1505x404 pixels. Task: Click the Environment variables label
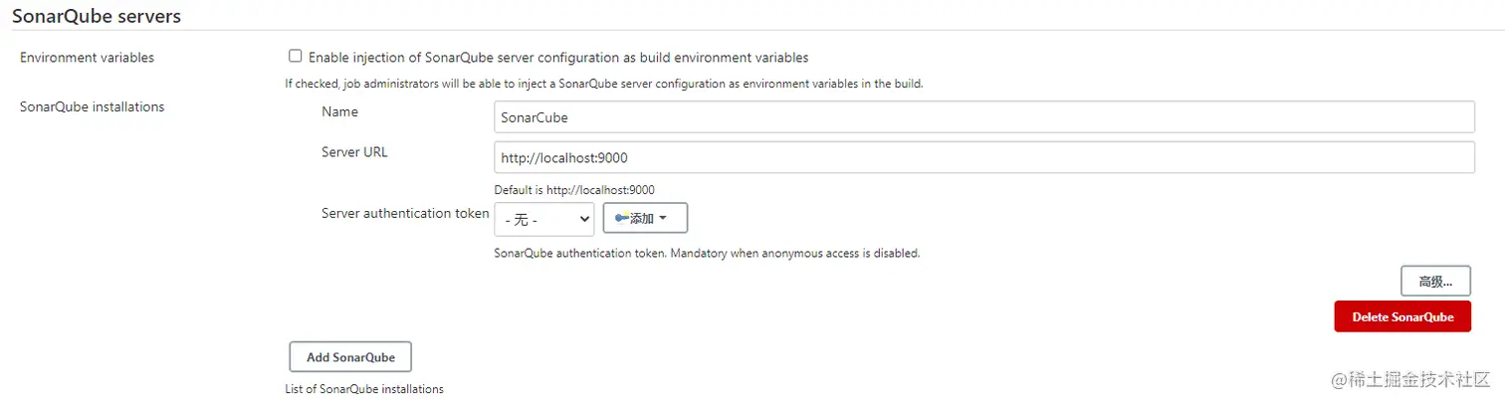pos(88,58)
